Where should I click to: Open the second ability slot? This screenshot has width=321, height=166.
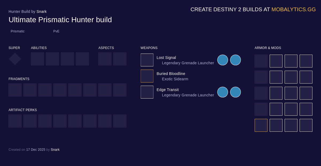pos(52,59)
